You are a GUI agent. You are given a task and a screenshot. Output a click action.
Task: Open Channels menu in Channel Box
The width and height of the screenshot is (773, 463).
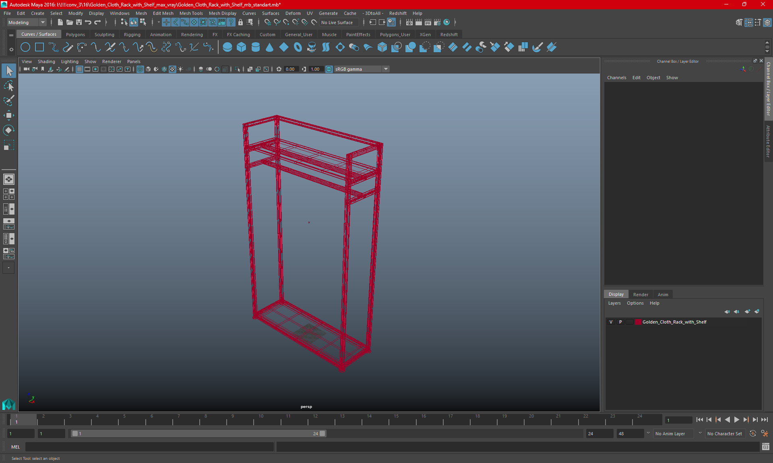[616, 78]
